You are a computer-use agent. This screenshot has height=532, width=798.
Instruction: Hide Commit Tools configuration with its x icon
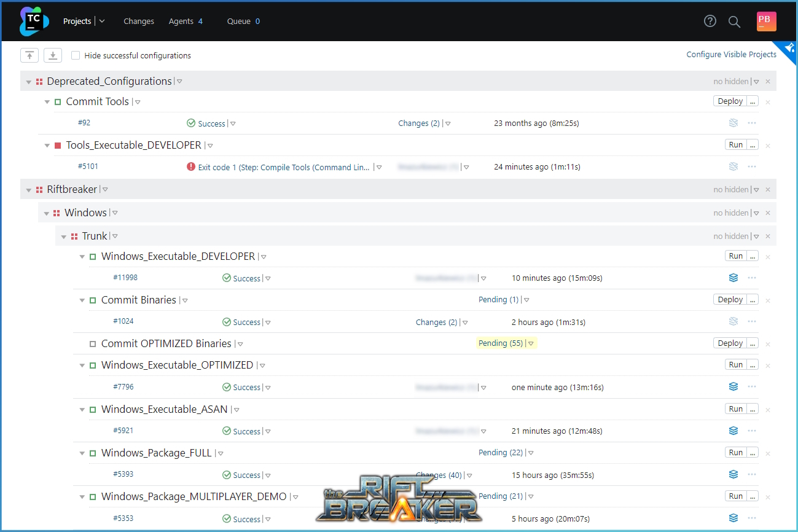[x=768, y=102]
